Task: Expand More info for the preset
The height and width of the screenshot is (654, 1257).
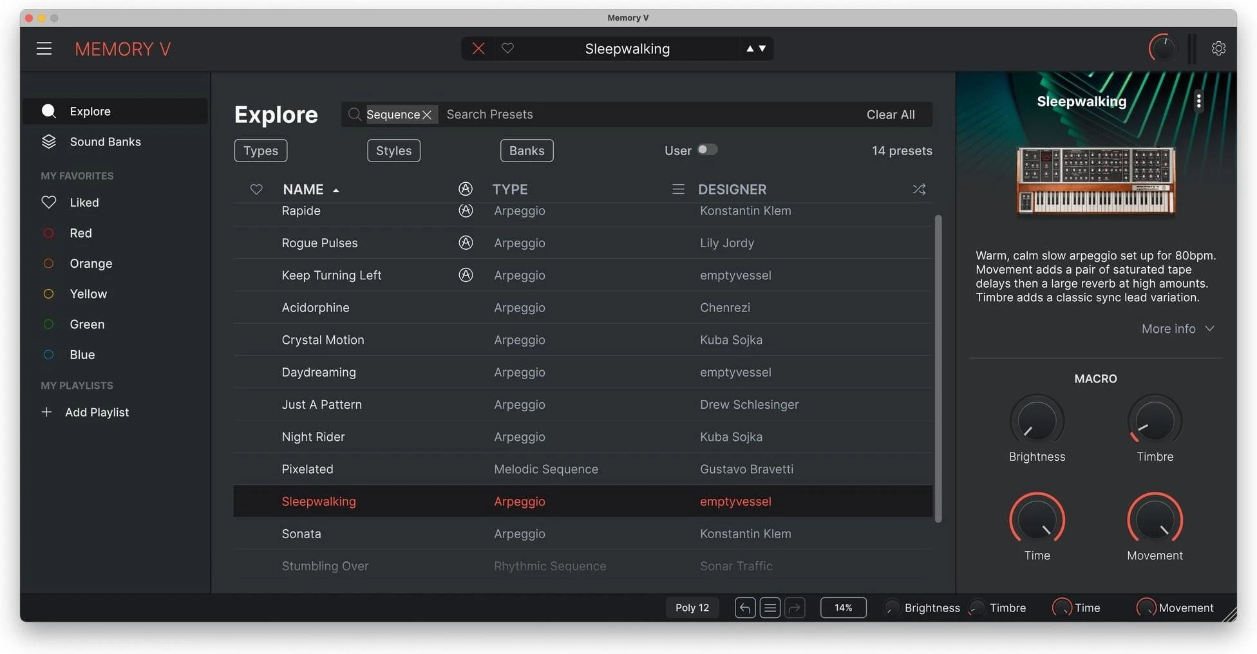Action: pos(1178,329)
